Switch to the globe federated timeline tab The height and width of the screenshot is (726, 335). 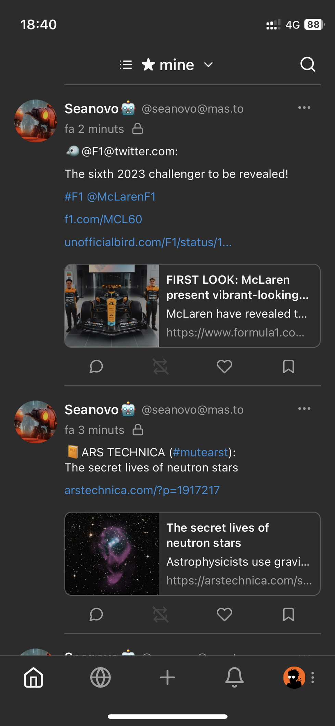coord(100,677)
